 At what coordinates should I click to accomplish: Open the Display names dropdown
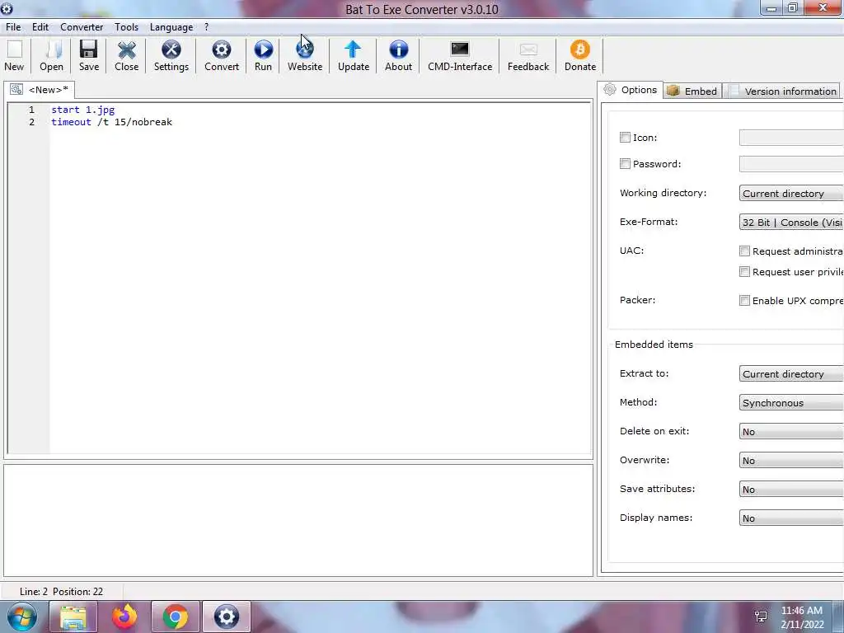point(791,518)
